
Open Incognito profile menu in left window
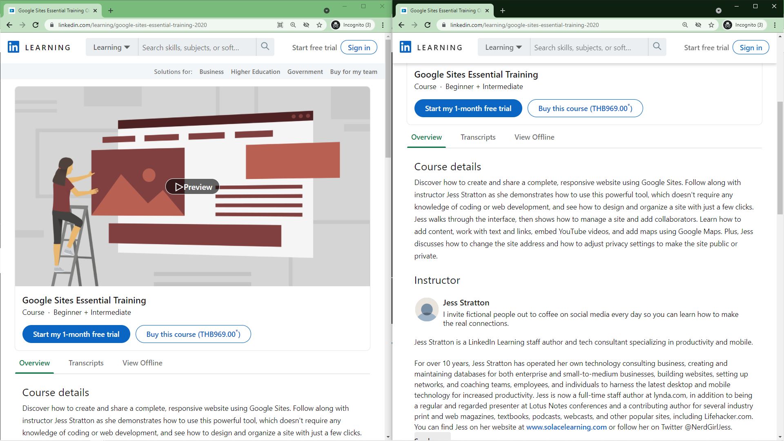[x=352, y=25]
